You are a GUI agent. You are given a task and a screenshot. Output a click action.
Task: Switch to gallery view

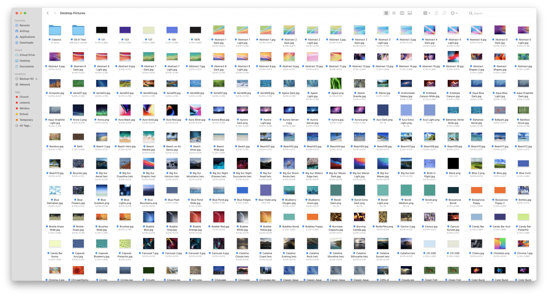(x=410, y=13)
